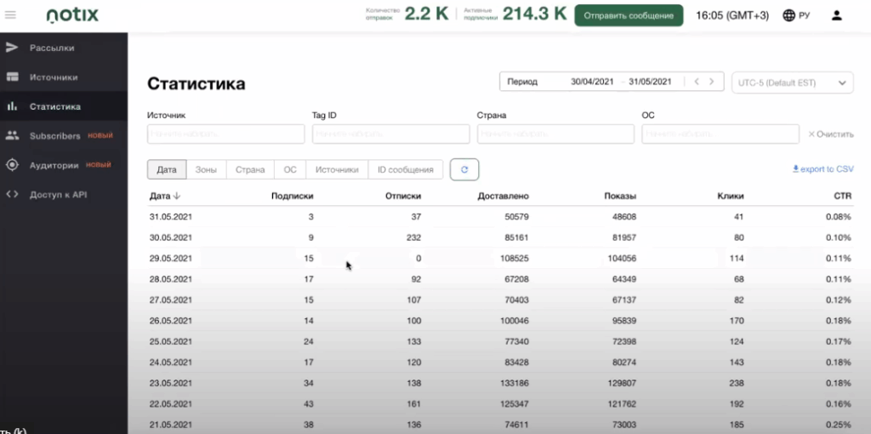Open the hamburger menu icon
The width and height of the screenshot is (871, 434).
(x=10, y=15)
